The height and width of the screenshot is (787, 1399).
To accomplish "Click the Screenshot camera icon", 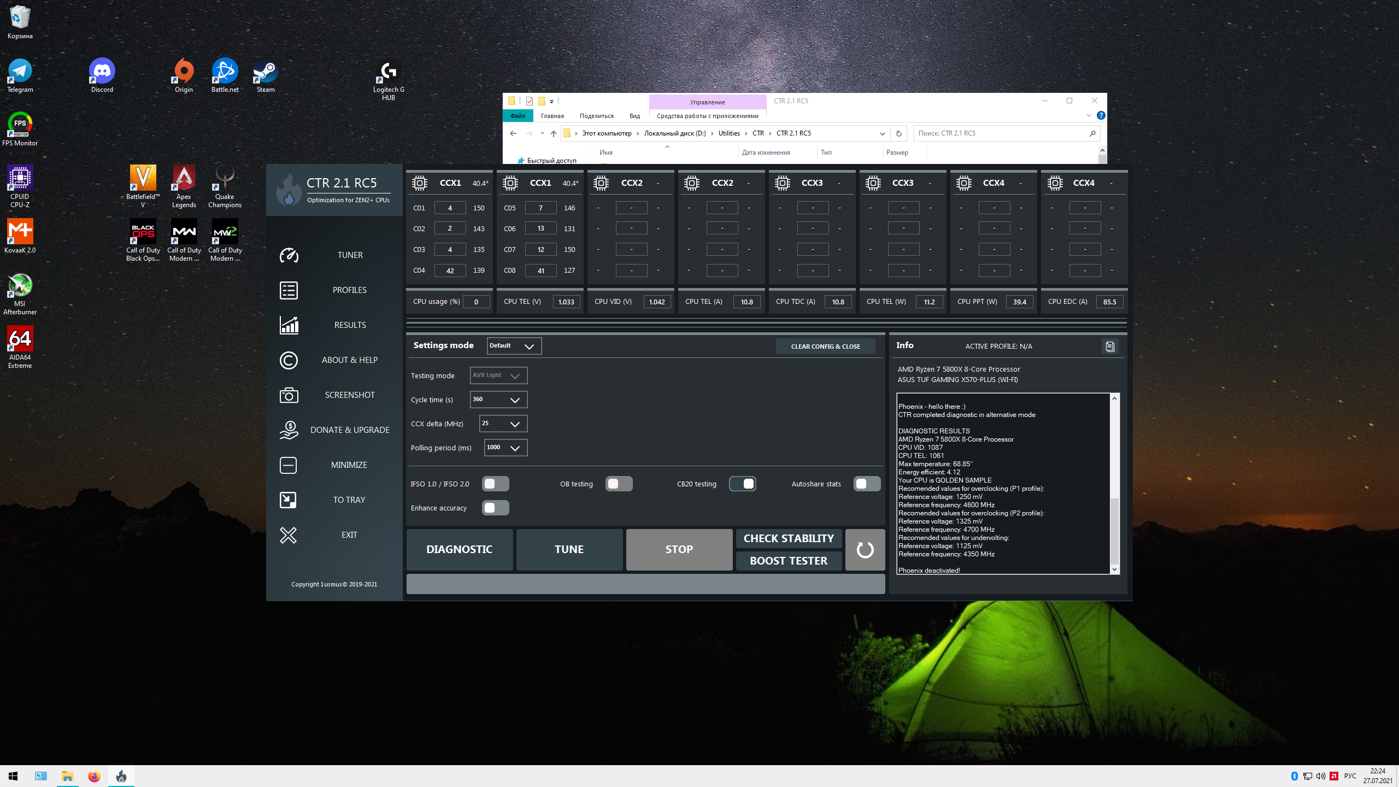I will pos(289,395).
